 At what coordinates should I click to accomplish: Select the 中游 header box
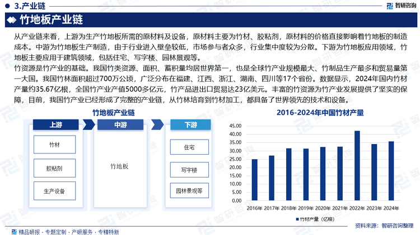pyautogui.click(x=120, y=124)
